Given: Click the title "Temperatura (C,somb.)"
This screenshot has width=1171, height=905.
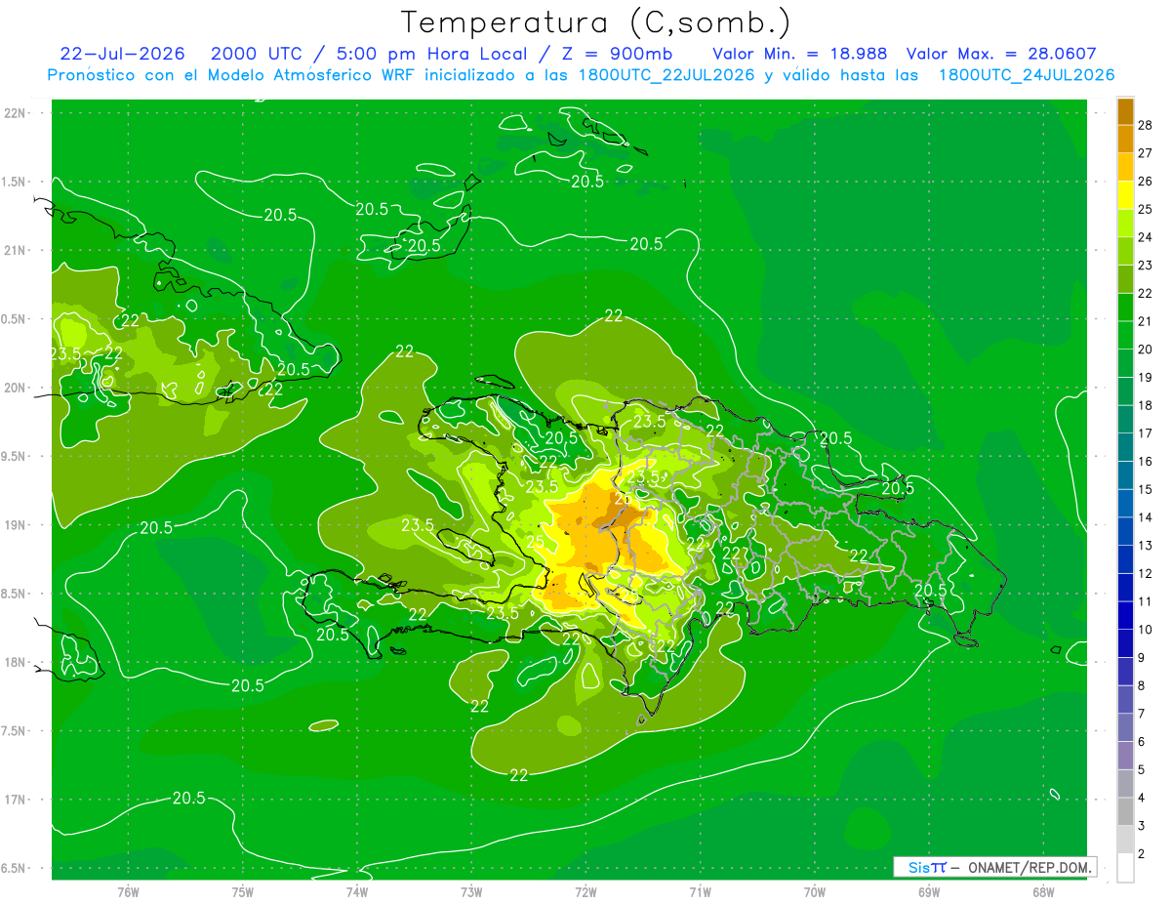Looking at the screenshot, I should click(596, 21).
